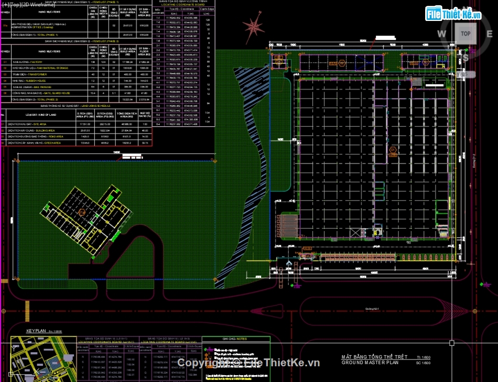
Task: Select the 'LAND USING SCHEDULE' table title
Action: pyautogui.click(x=95, y=106)
